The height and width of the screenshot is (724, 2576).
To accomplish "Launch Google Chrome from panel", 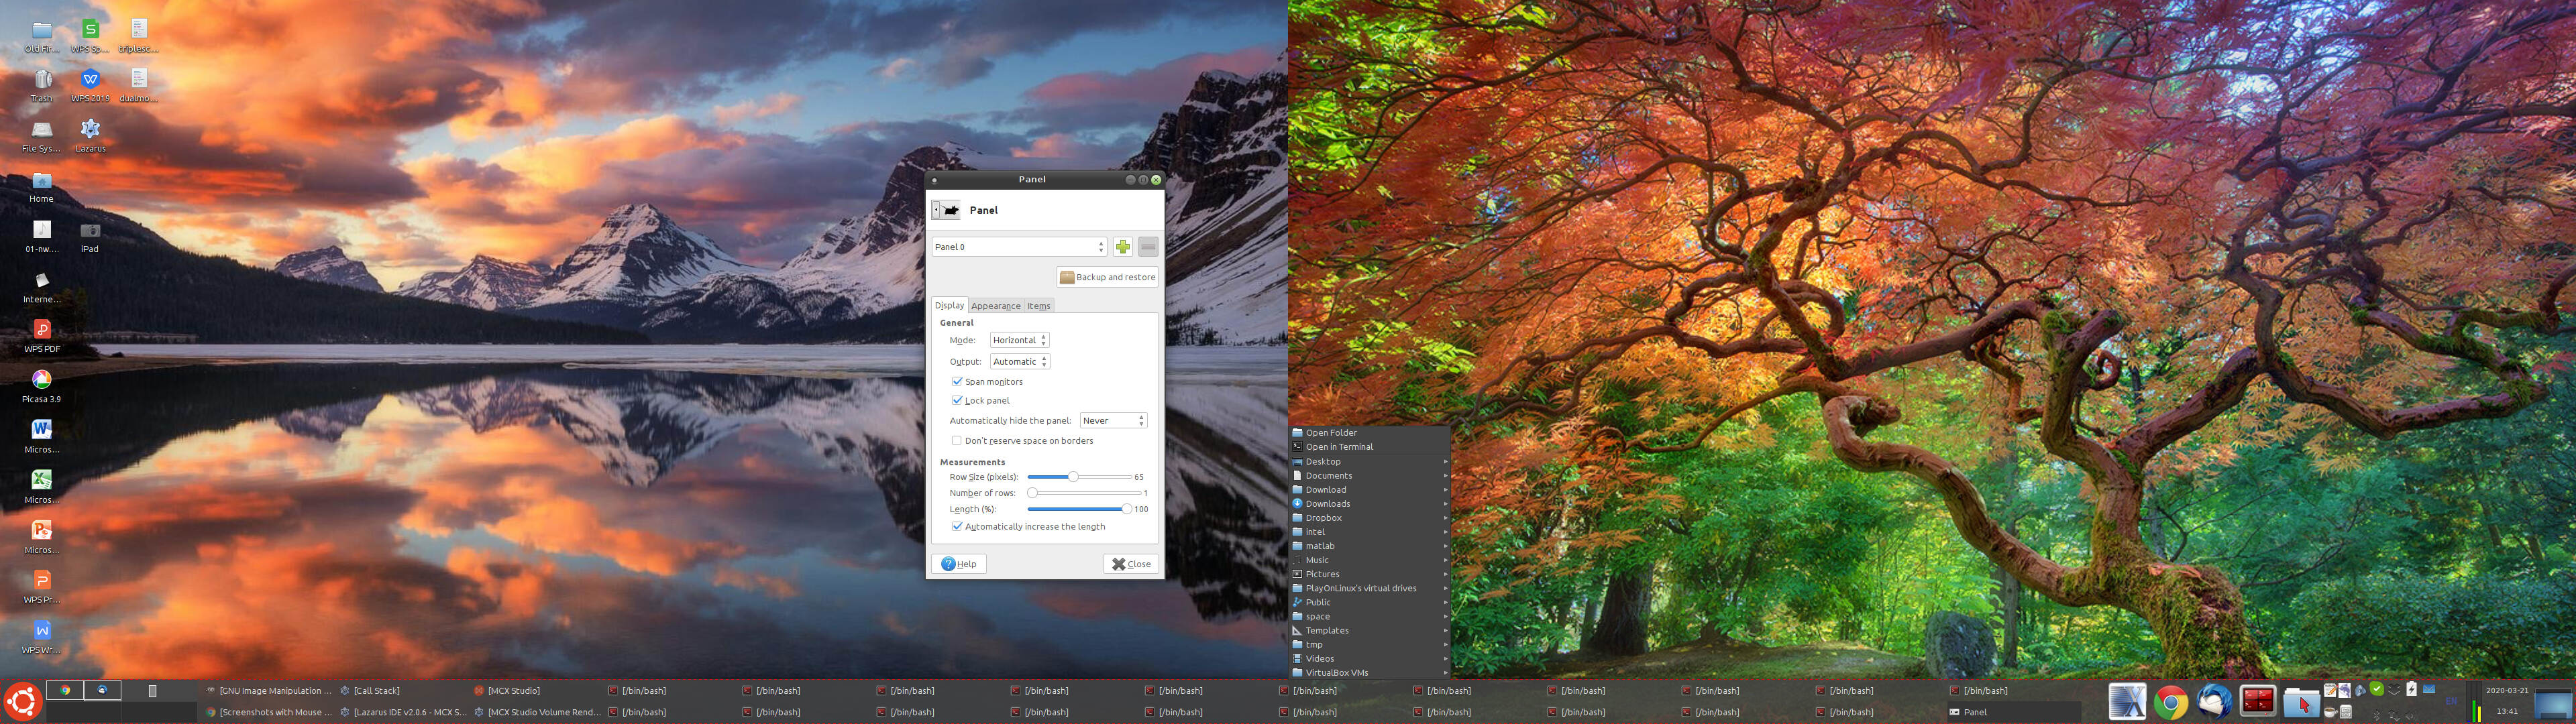I will [x=2171, y=702].
